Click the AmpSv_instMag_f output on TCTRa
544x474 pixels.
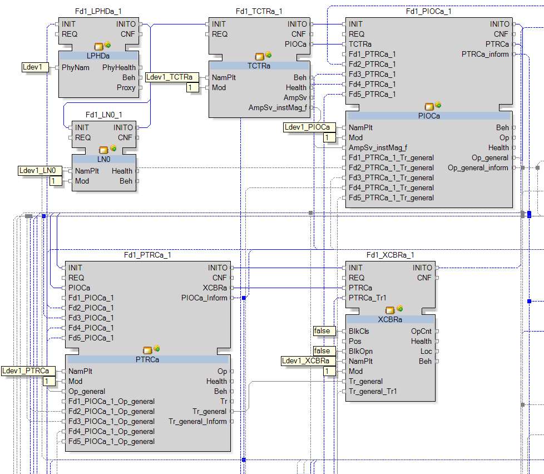pyautogui.click(x=278, y=107)
